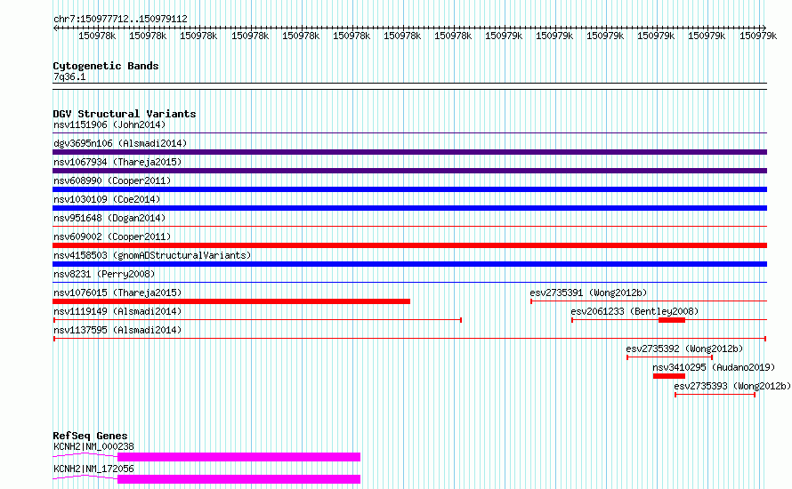Open the esv2735392 (Wong2012b) variant label

pyautogui.click(x=684, y=349)
